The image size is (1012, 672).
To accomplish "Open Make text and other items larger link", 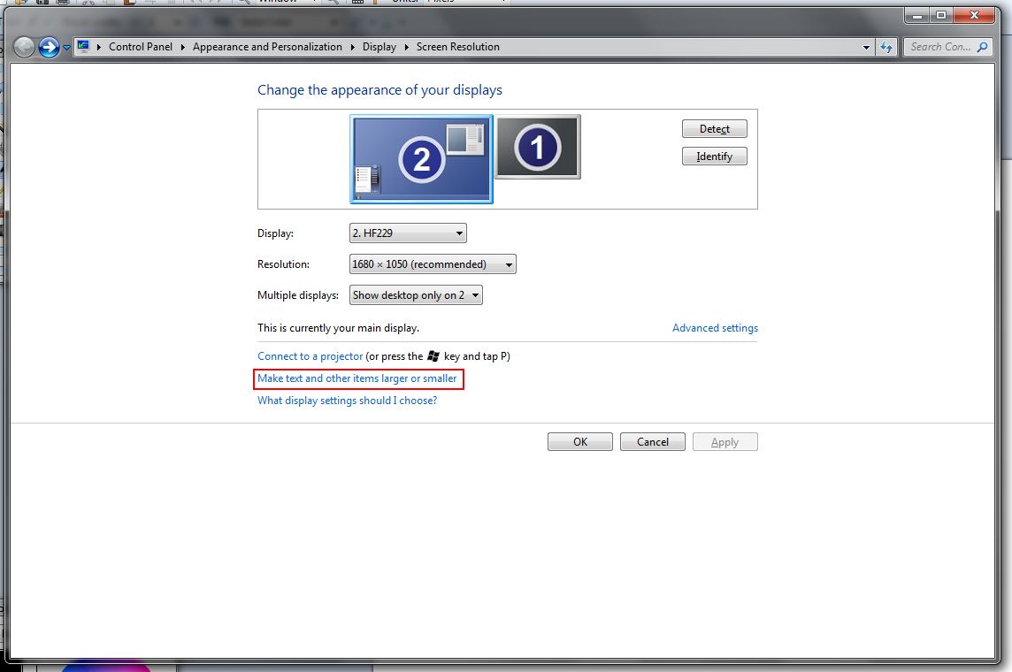I will tap(356, 378).
